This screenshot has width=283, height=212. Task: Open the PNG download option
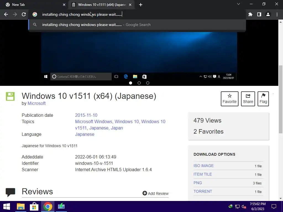[198, 183]
